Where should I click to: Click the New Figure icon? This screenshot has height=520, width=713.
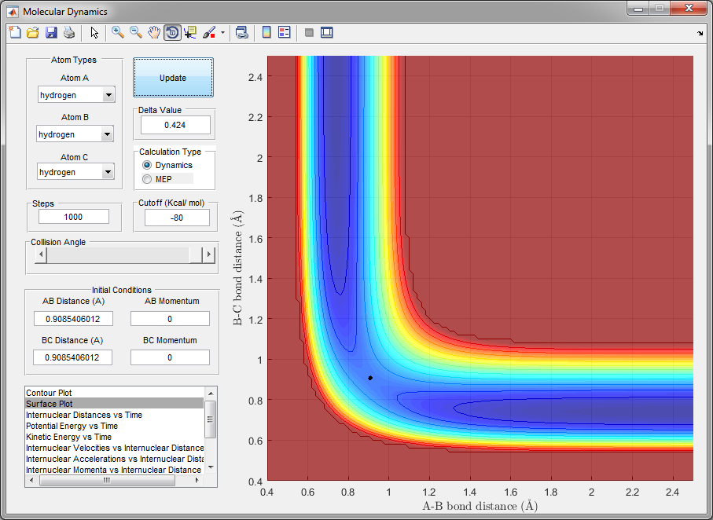(x=14, y=33)
